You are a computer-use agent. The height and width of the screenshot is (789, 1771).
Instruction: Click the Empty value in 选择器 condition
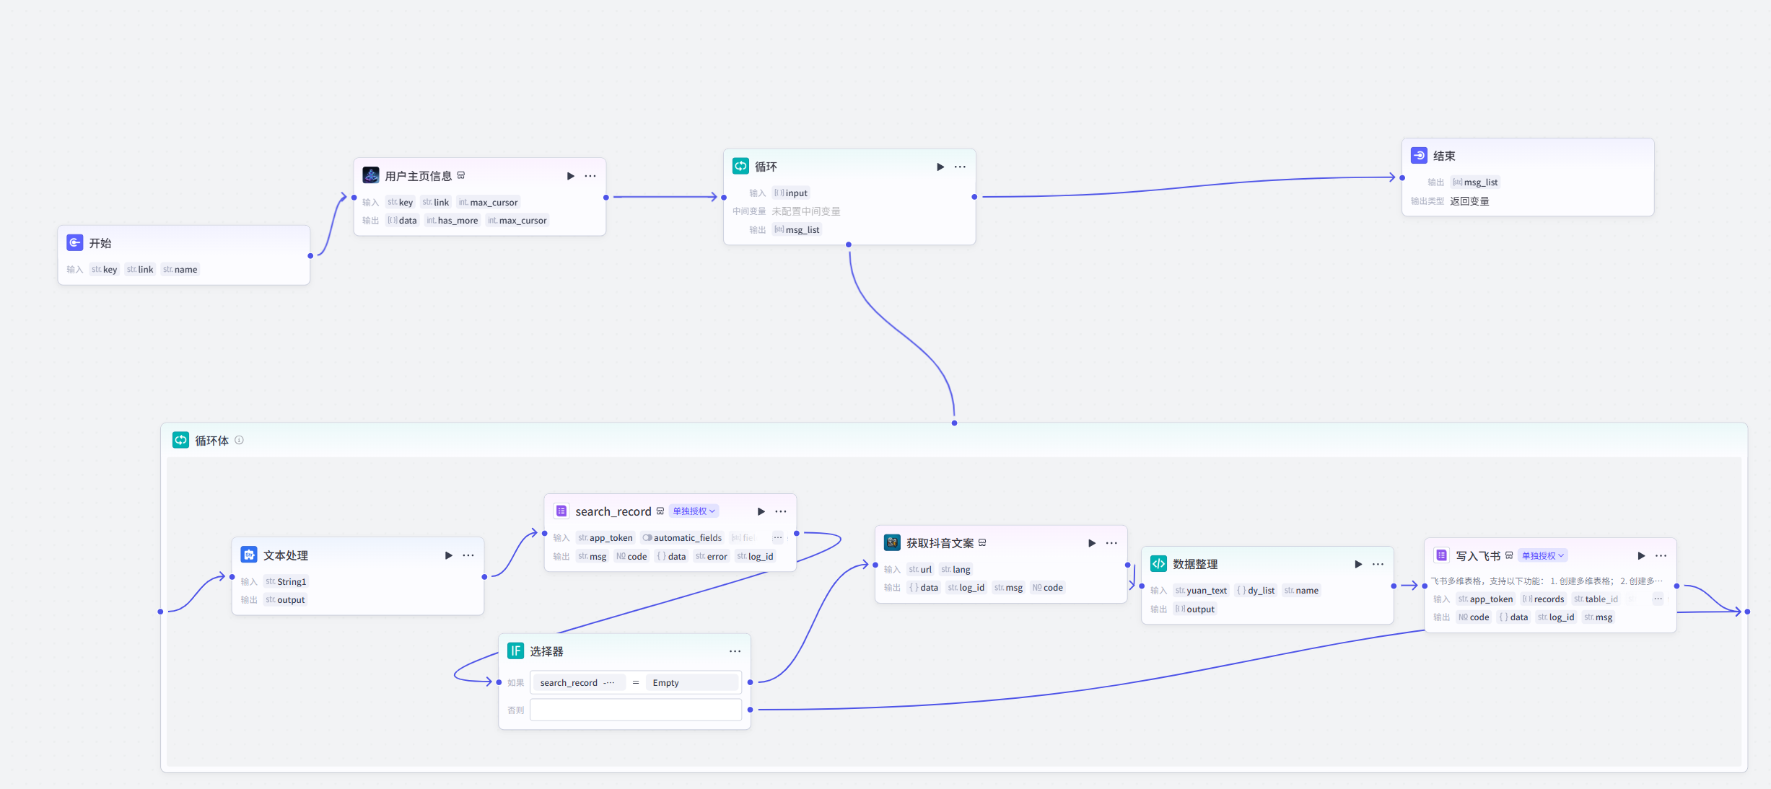pos(665,683)
